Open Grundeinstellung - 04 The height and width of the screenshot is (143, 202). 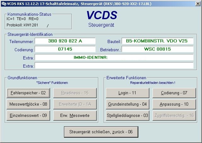click(127, 104)
